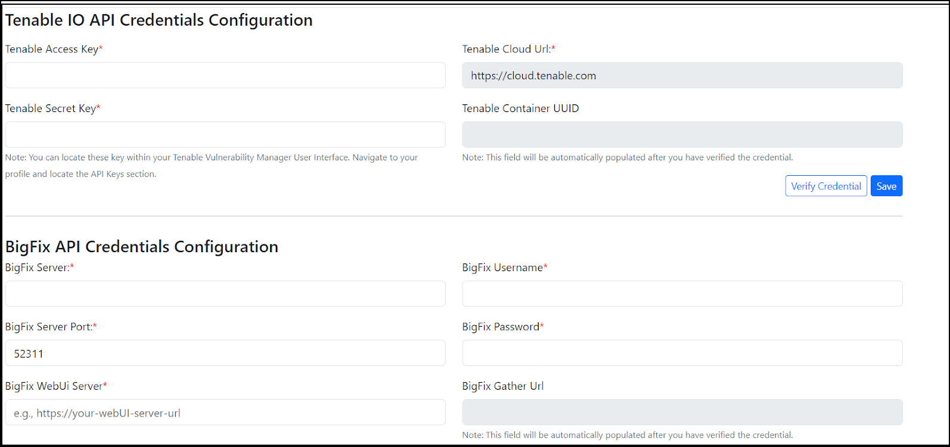This screenshot has height=447, width=950.
Task: Click the BigFix Server Port field showing 52311
Action: tap(225, 353)
